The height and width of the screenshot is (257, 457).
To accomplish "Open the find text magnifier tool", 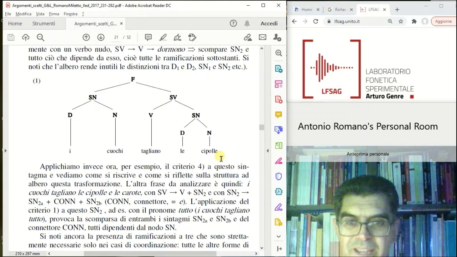I will click(40, 37).
